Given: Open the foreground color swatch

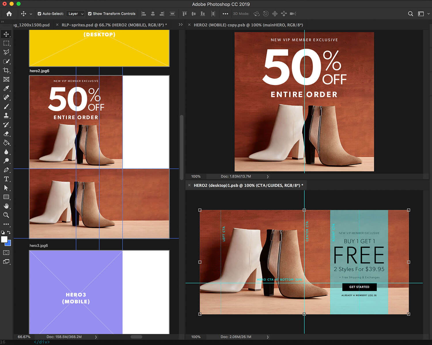Looking at the screenshot, I should pos(4,239).
